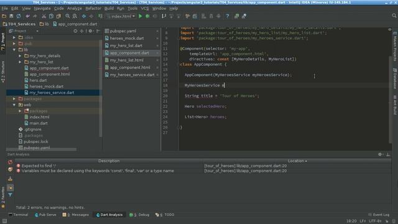
Task: Click the Paste toolbar icon
Action: click(58, 16)
